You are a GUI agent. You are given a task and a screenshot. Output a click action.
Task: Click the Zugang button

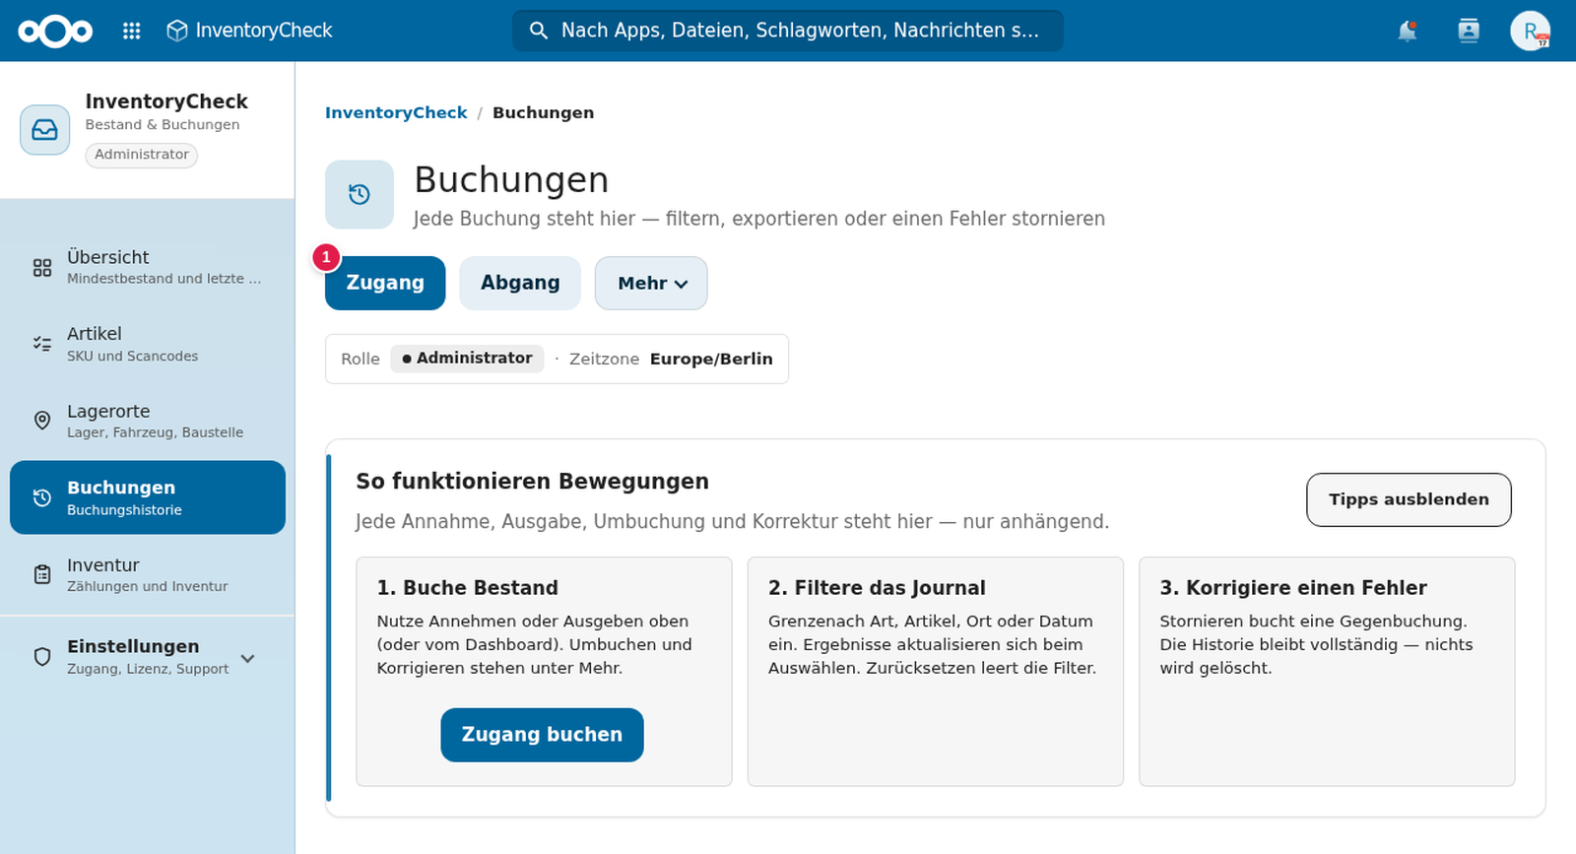click(385, 283)
